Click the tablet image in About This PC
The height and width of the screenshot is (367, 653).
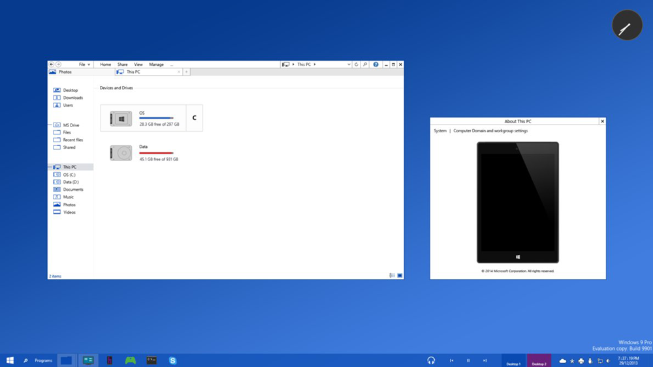[x=518, y=203]
